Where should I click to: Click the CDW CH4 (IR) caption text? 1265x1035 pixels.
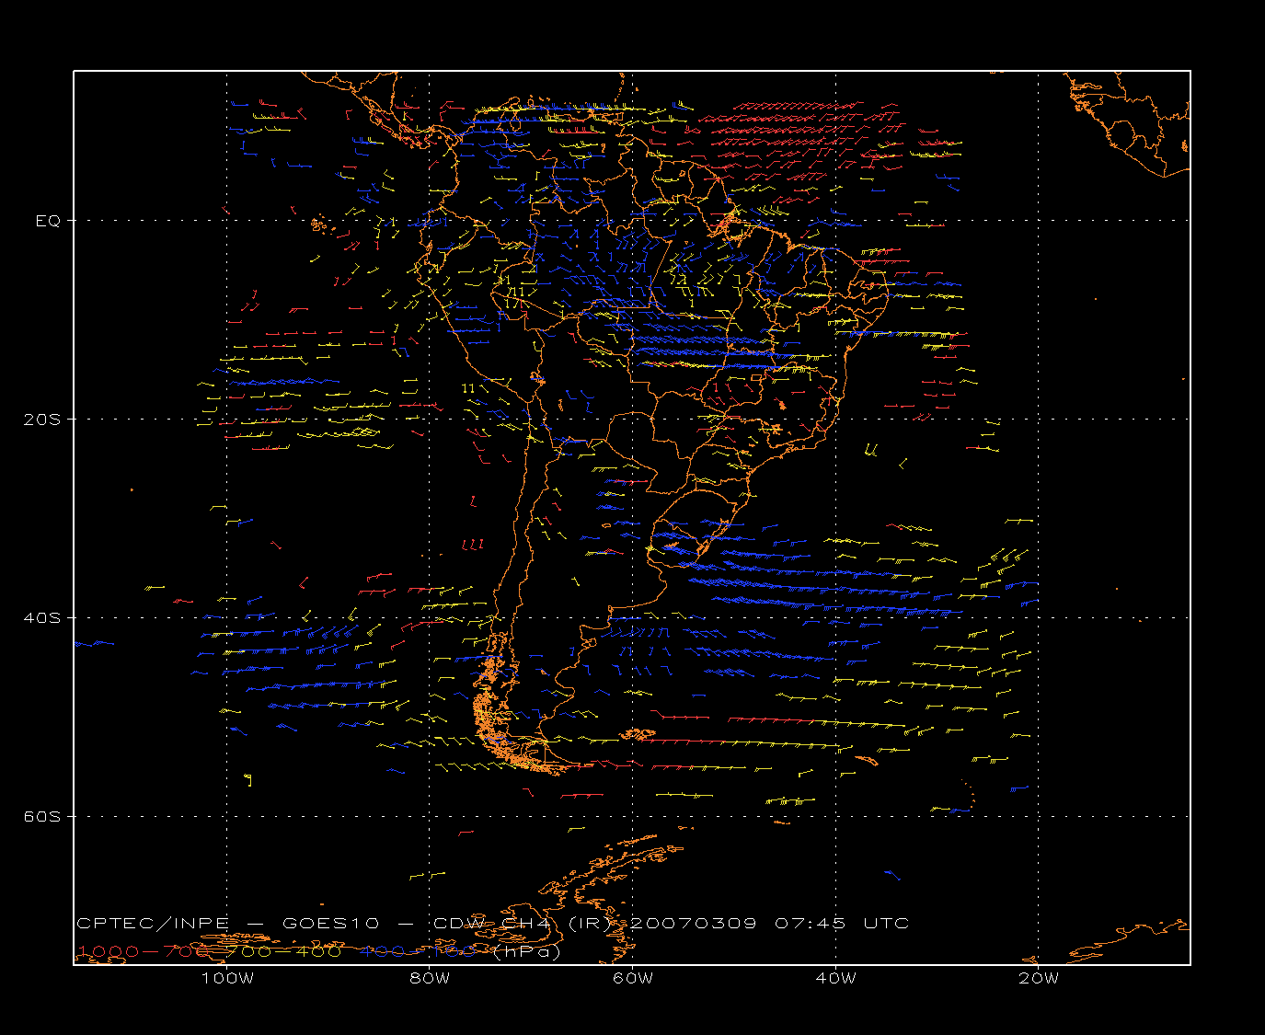pos(522,923)
